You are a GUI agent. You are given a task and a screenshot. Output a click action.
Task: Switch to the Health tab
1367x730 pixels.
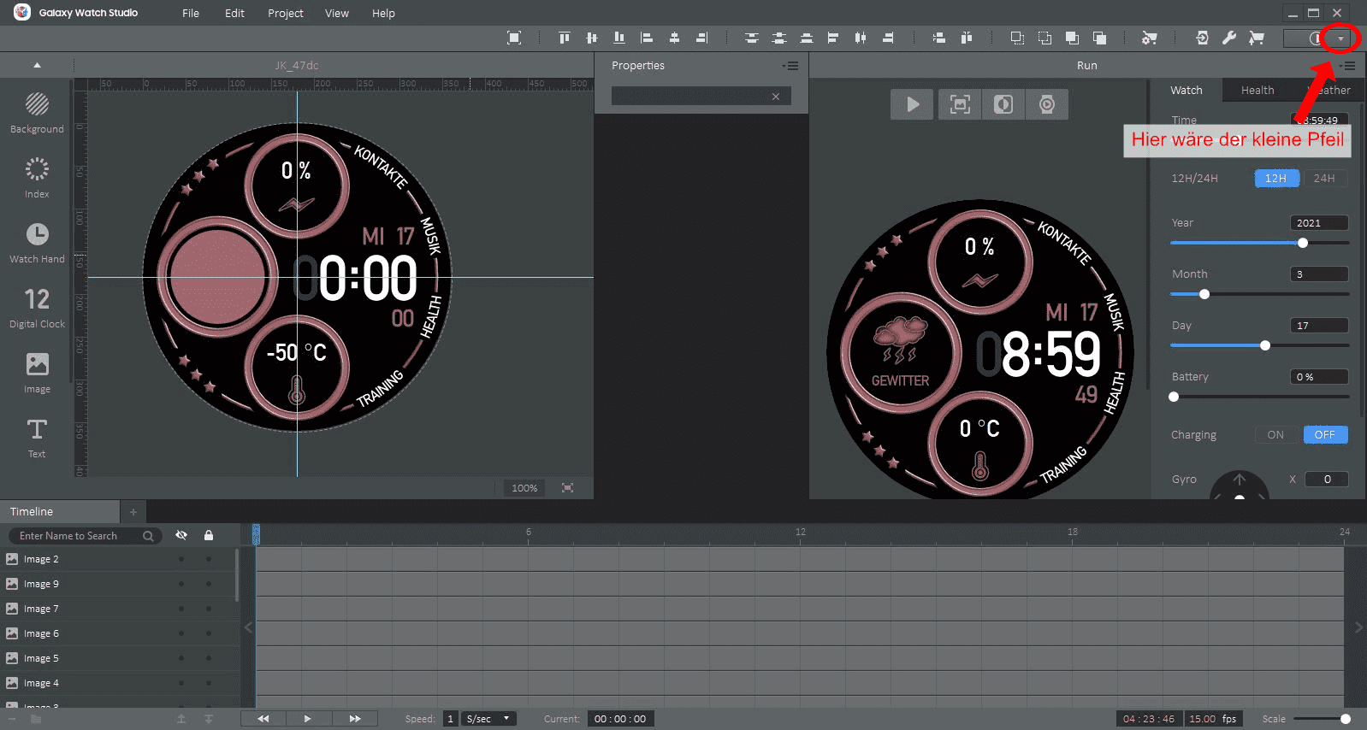(1257, 90)
